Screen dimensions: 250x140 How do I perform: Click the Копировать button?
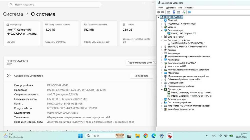point(141,76)
